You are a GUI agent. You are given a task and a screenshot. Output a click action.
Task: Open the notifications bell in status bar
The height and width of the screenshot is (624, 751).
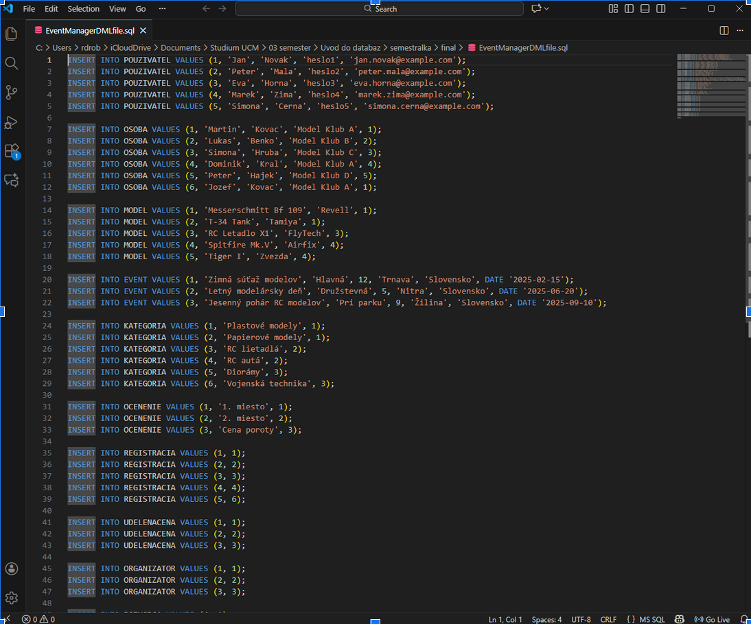744,619
